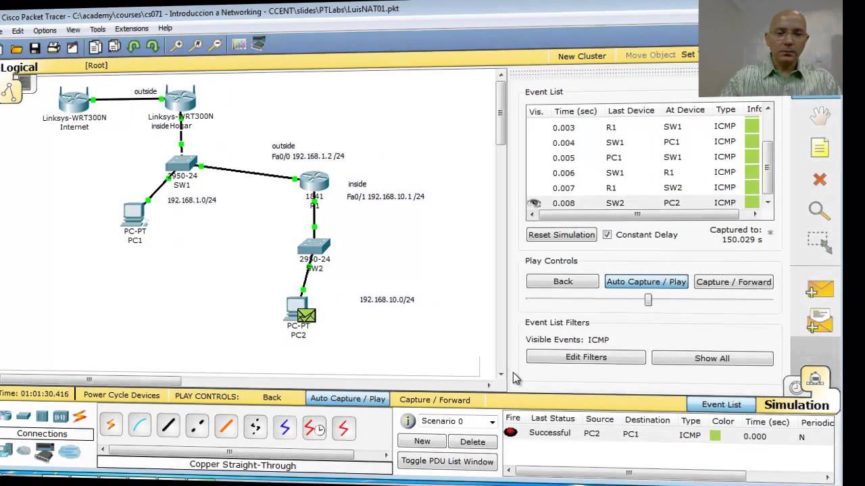This screenshot has height=486, width=865.
Task: Open the Activity Wizard toolbar icon
Action: coord(72,47)
